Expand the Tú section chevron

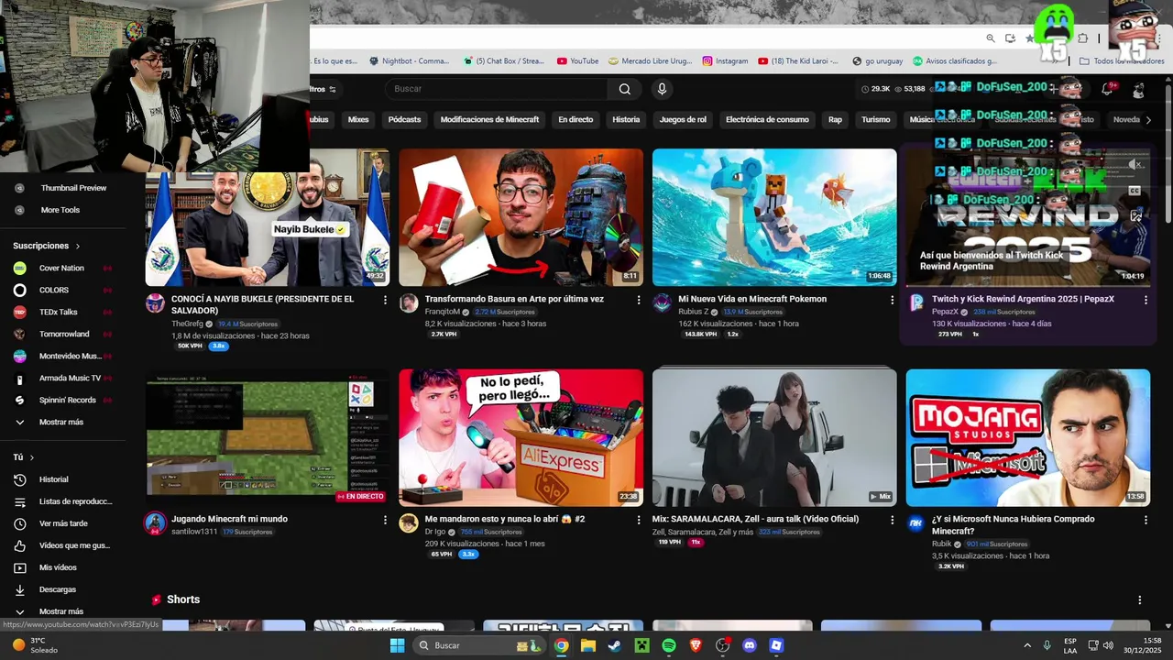tap(32, 457)
